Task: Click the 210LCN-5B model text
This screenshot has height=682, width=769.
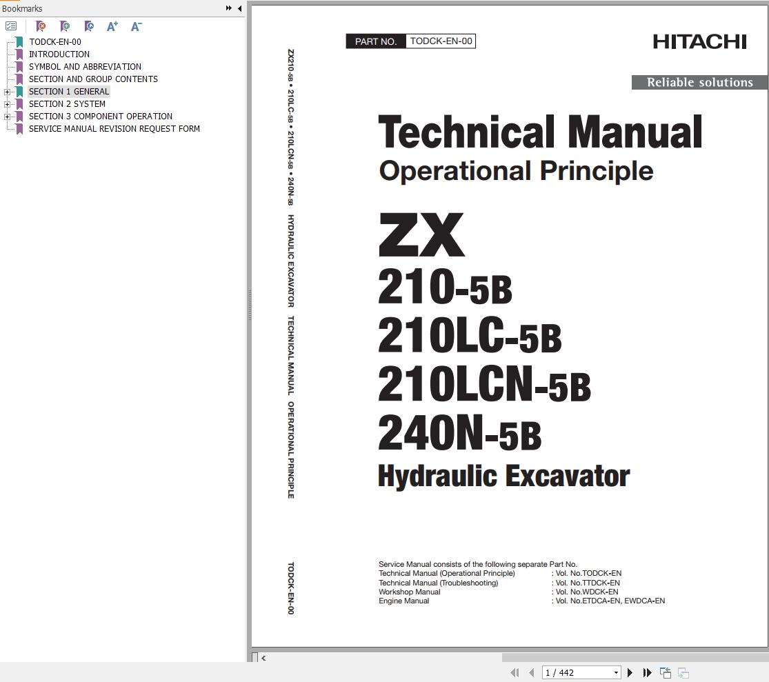Action: (485, 384)
